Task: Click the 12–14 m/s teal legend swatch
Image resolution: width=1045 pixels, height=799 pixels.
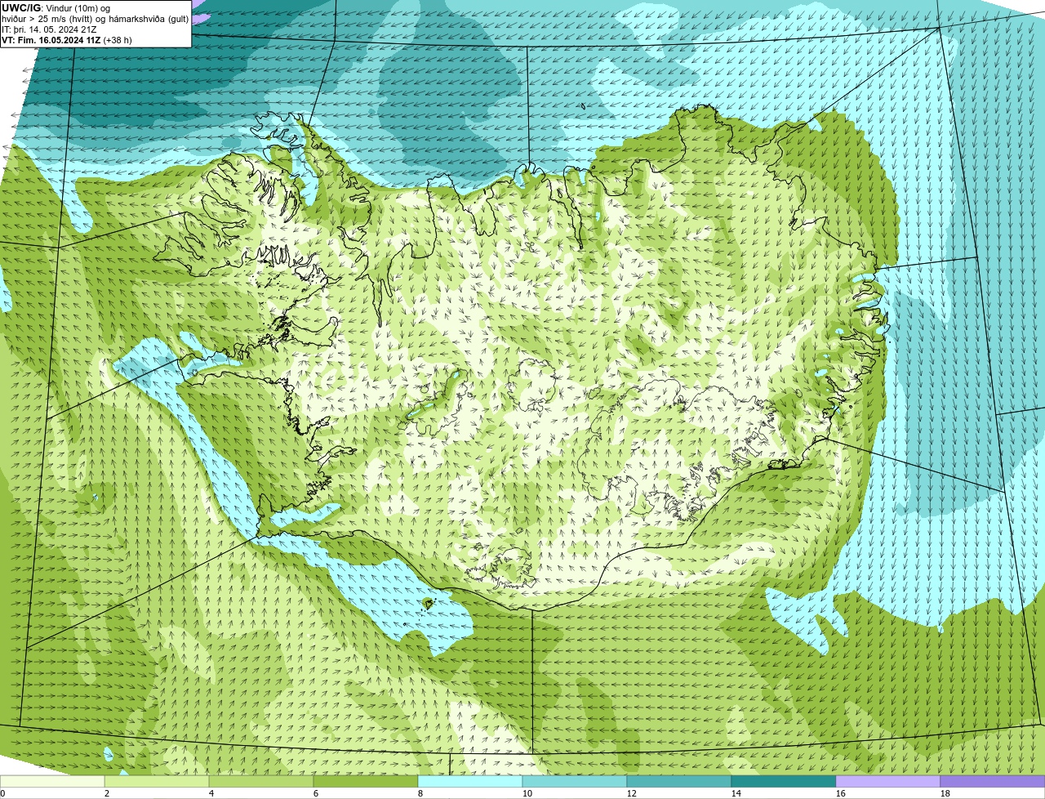Action: pos(679,781)
